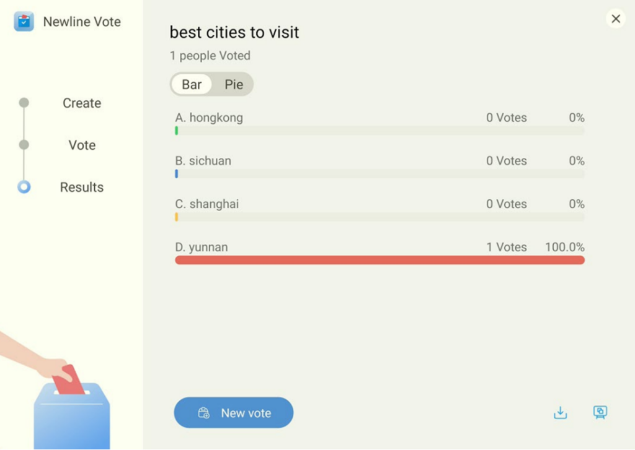Screen dimensions: 635x450
Task: Click the poll title 'best cities to visit'
Action: tap(234, 32)
